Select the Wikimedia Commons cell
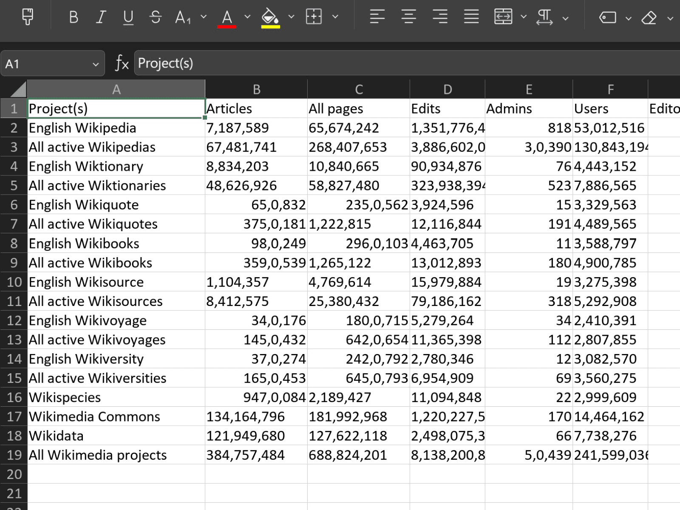The image size is (680, 510). (x=116, y=416)
